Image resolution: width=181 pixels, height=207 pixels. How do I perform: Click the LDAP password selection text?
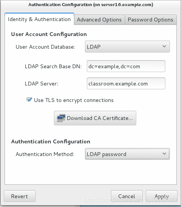[106, 154]
